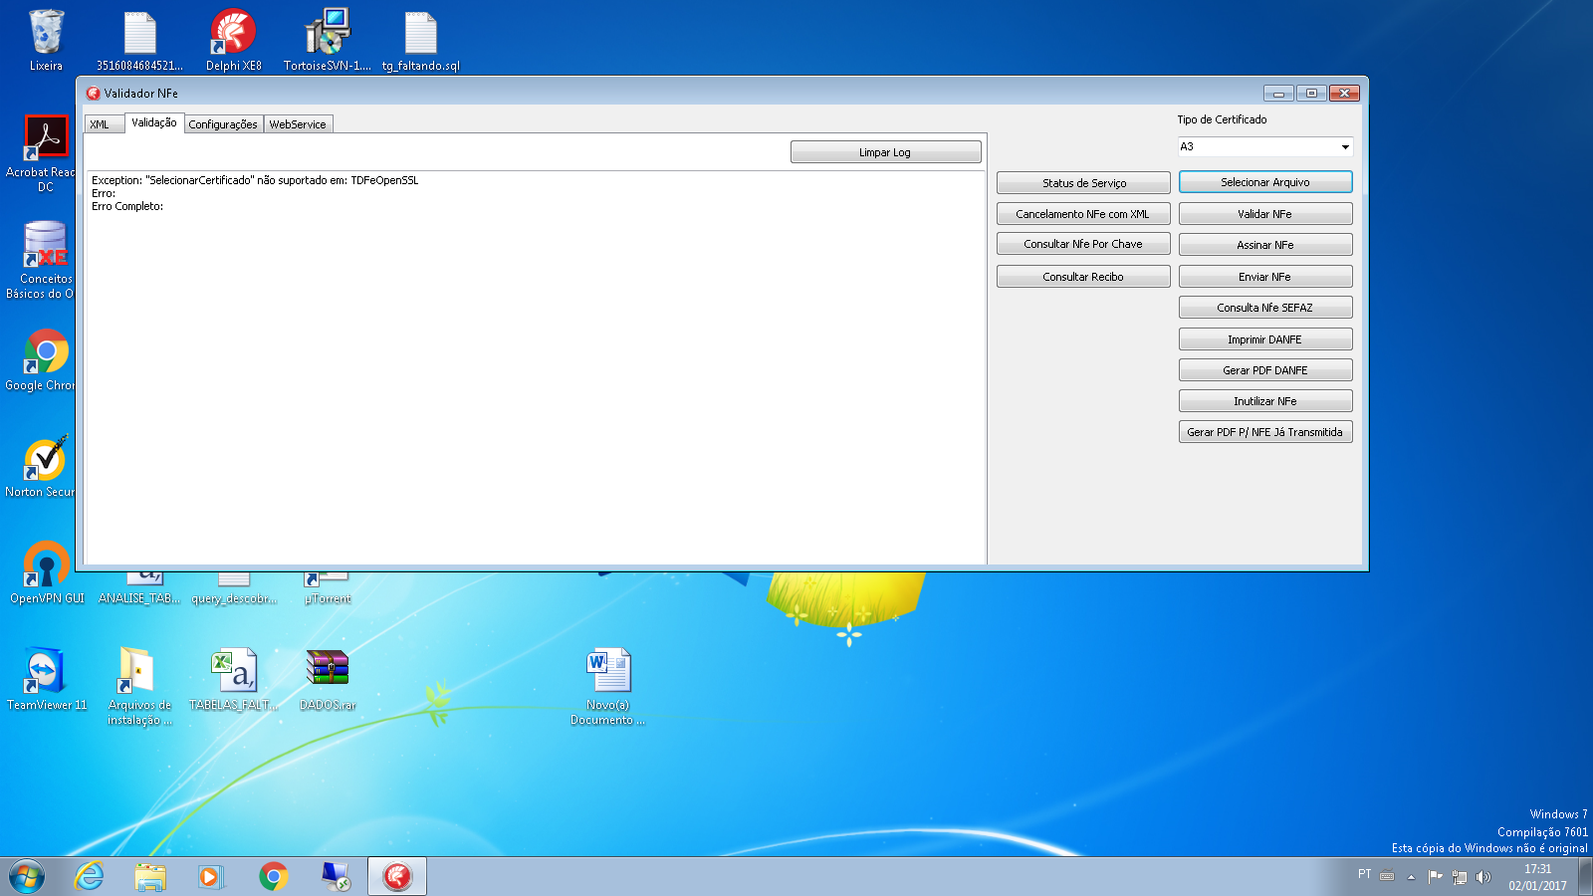Open the Lixeira recycle bin icon
This screenshot has height=896, width=1593.
coord(46,40)
